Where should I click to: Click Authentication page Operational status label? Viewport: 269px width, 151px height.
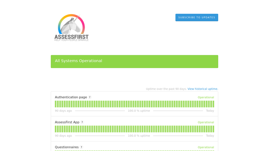pyautogui.click(x=206, y=97)
